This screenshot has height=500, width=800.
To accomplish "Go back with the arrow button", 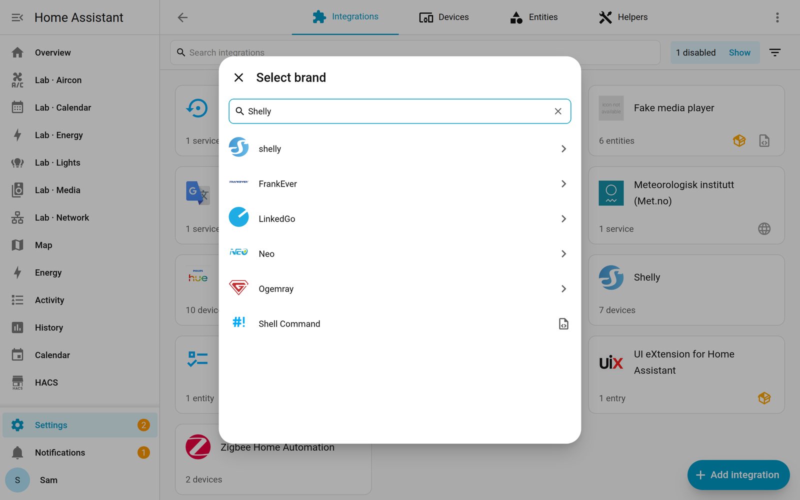I will pyautogui.click(x=182, y=17).
